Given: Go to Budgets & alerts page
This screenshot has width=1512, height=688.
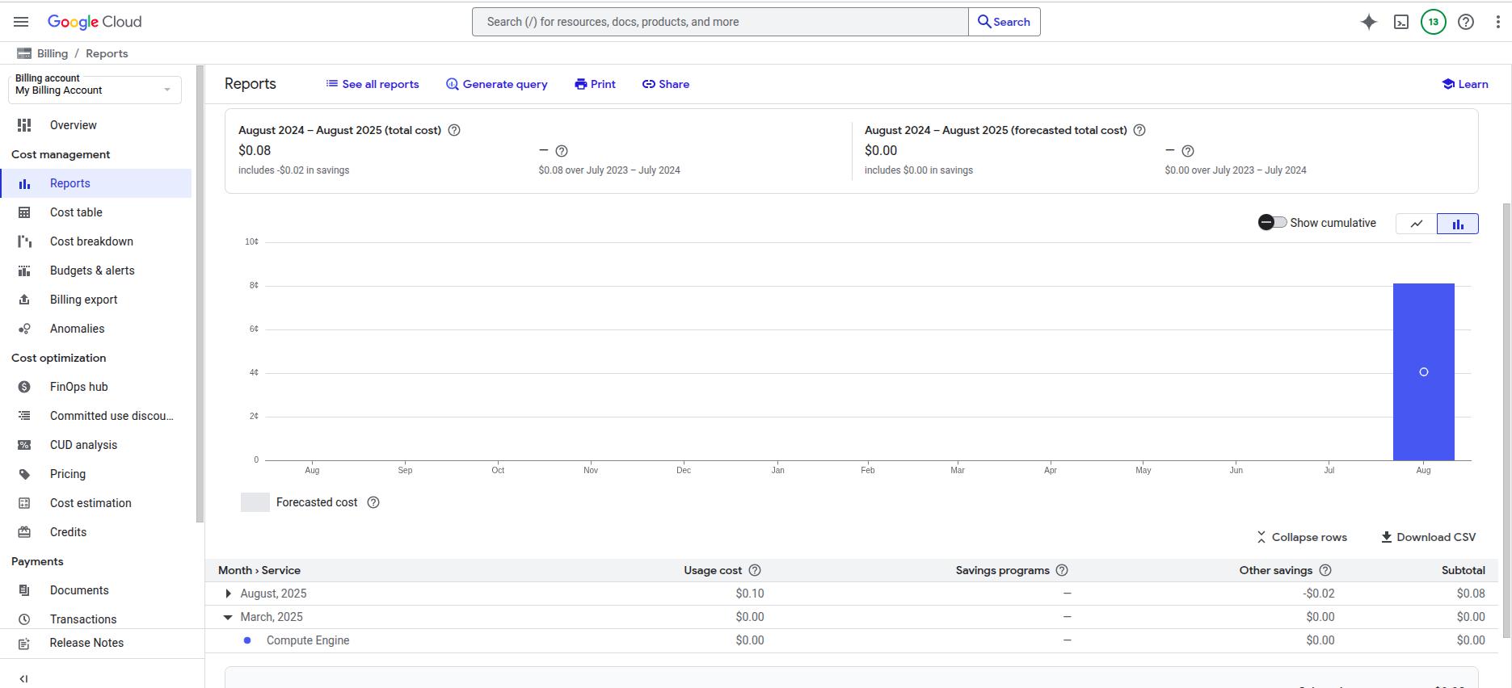Looking at the screenshot, I should (x=92, y=271).
